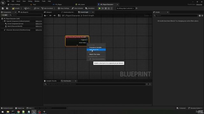This screenshot has height=114, width=204.
Task: Open Edit in C++ for Mesh
Action: (39, 26)
